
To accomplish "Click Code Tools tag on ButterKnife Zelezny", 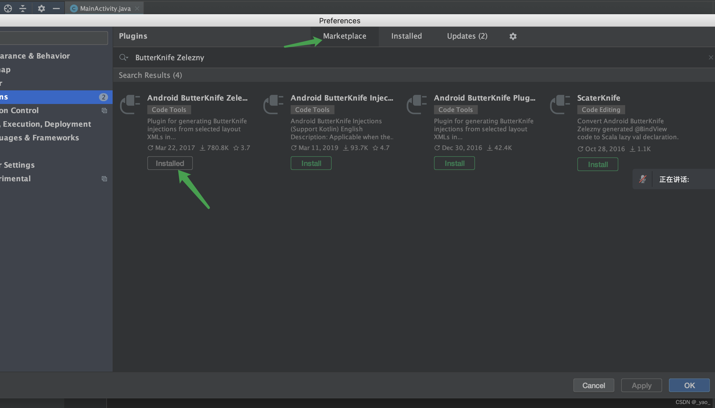I will 169,110.
